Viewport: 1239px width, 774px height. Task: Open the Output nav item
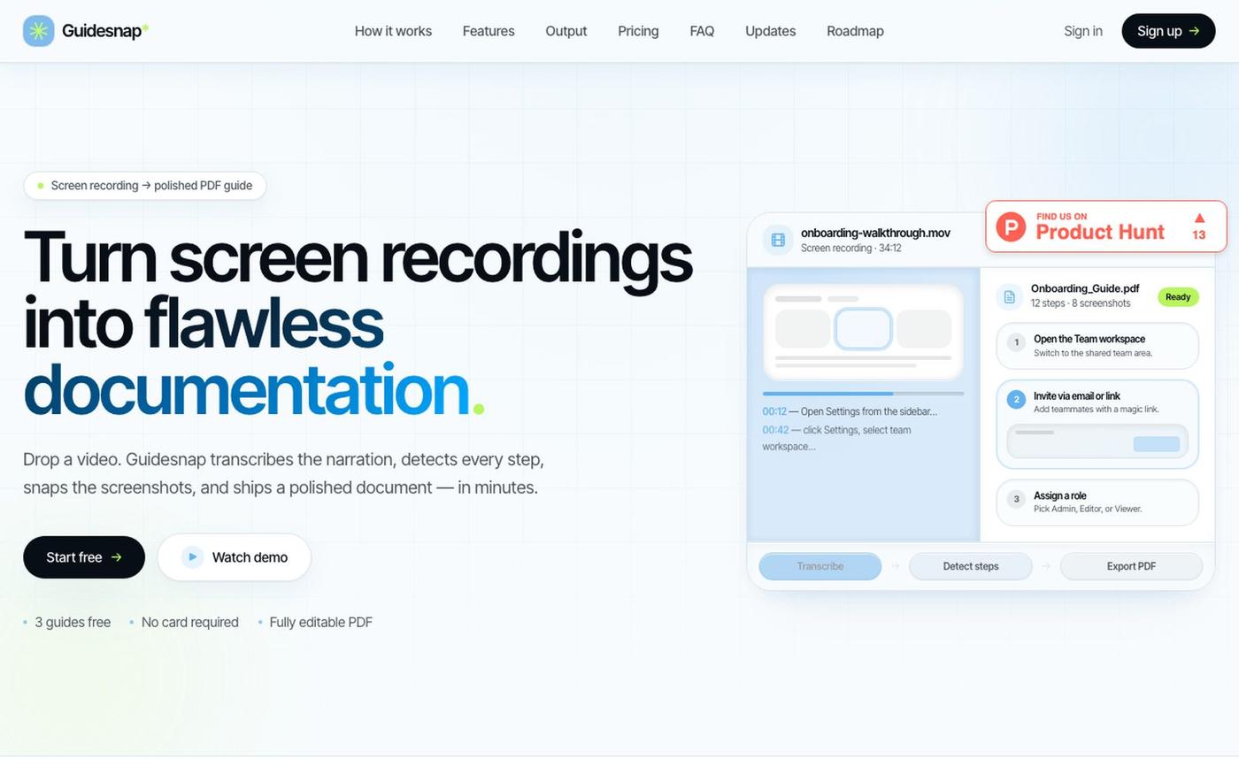pyautogui.click(x=566, y=31)
